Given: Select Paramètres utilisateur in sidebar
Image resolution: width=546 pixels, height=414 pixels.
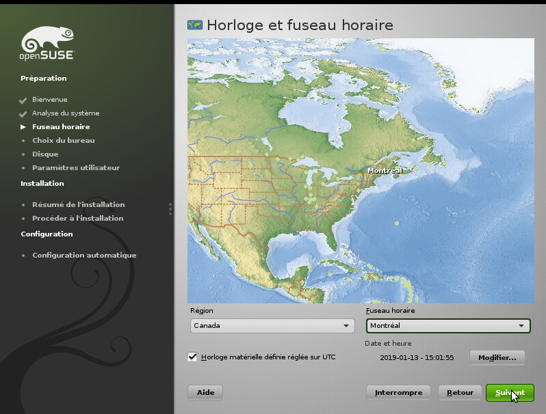Looking at the screenshot, I should [75, 168].
